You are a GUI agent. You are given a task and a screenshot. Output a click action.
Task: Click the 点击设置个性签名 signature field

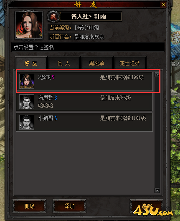[88, 47]
